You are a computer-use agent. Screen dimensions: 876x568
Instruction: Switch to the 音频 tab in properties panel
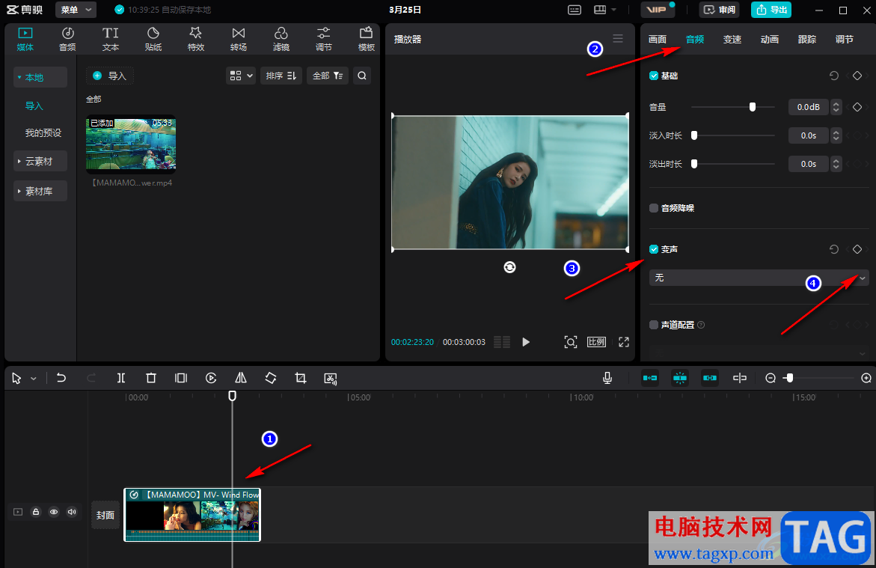click(695, 39)
